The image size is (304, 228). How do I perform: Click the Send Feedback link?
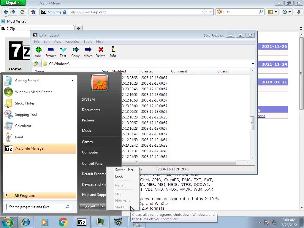pos(214,36)
